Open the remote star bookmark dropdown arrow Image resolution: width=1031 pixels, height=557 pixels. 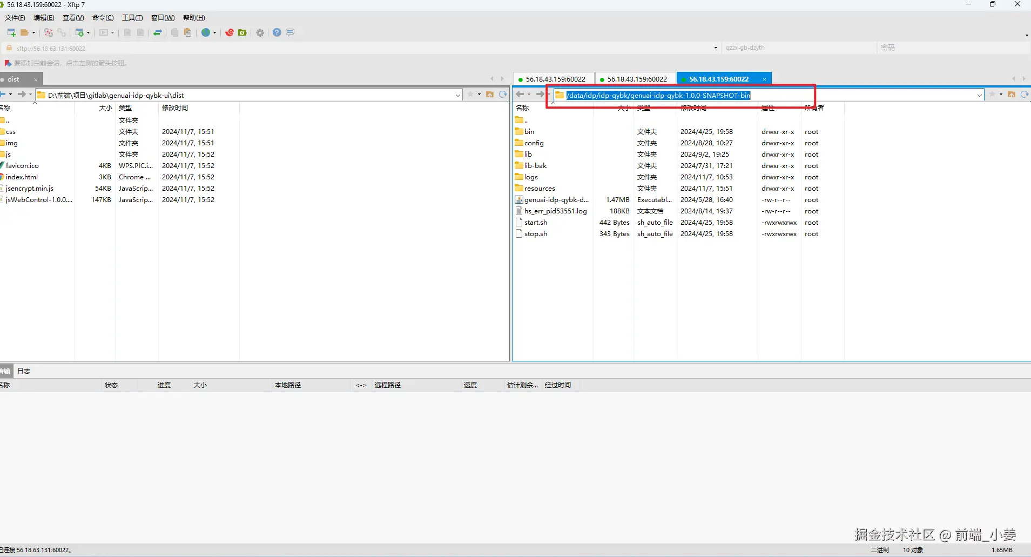(1001, 95)
